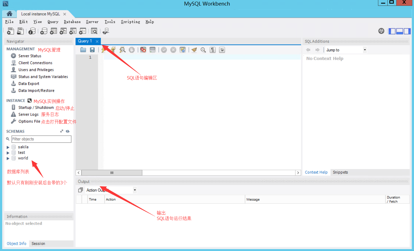Show the find panel magnifier icon

click(203, 50)
